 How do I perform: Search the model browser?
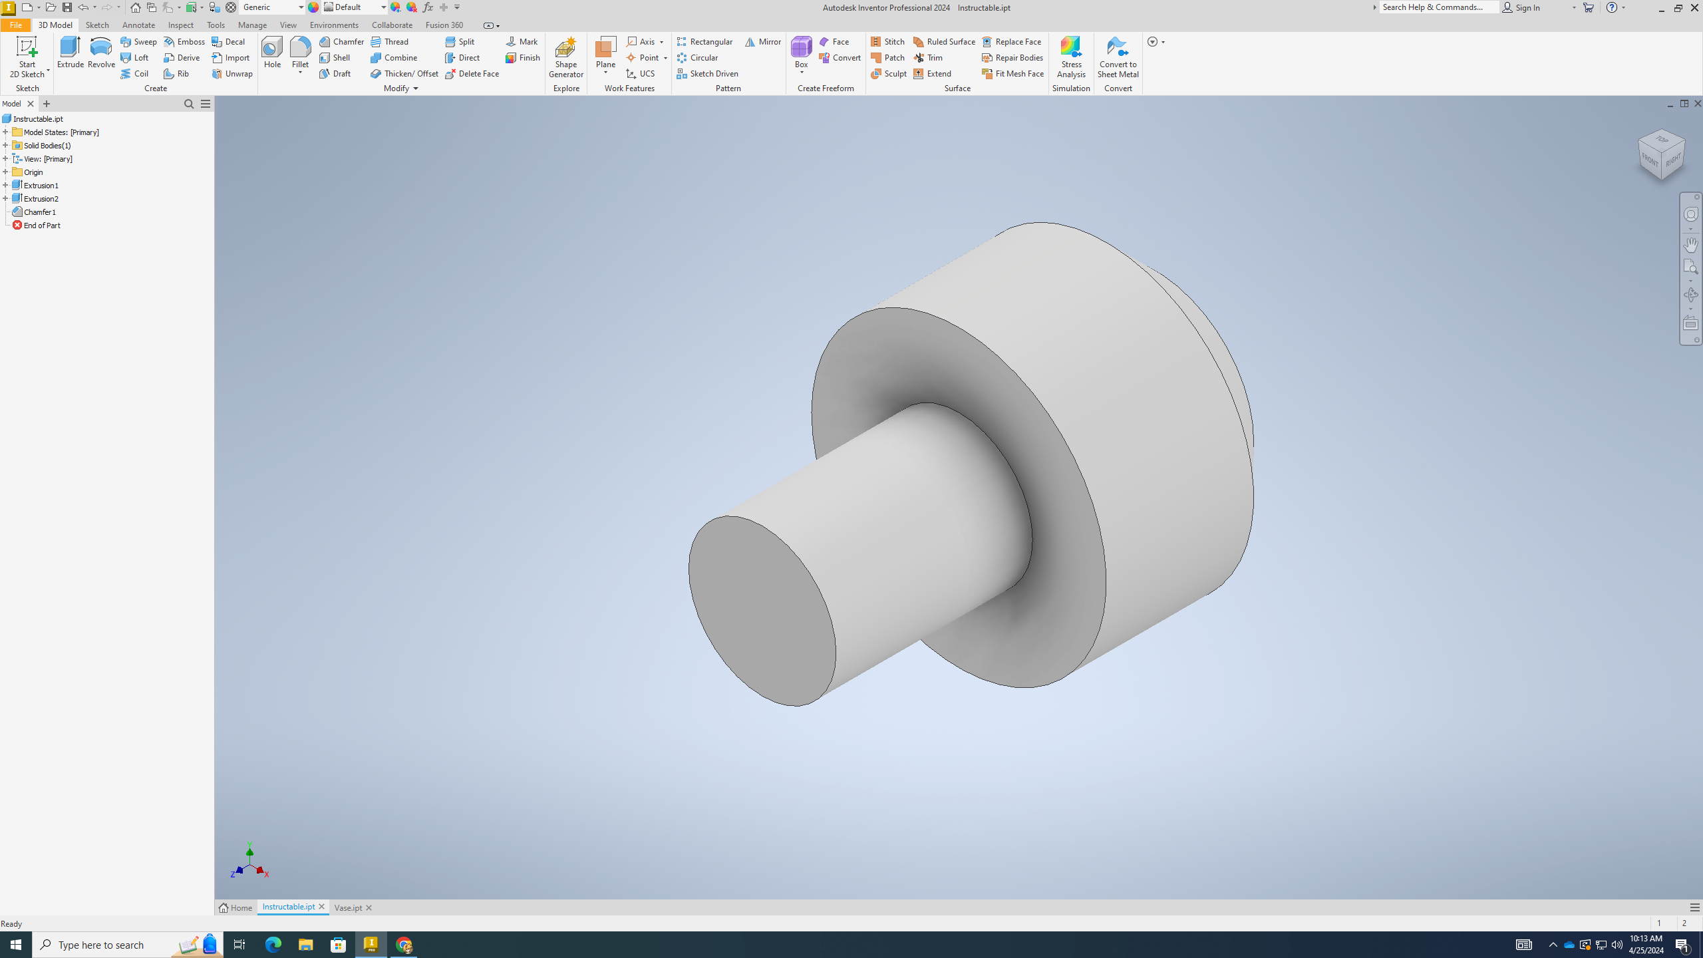tap(189, 104)
